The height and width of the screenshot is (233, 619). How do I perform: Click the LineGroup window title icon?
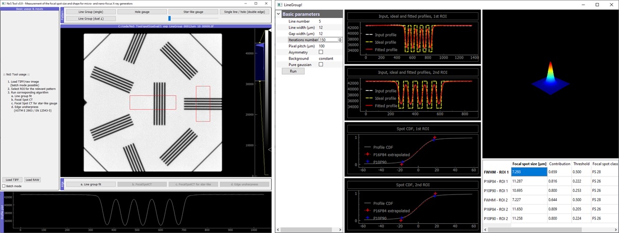coord(279,4)
